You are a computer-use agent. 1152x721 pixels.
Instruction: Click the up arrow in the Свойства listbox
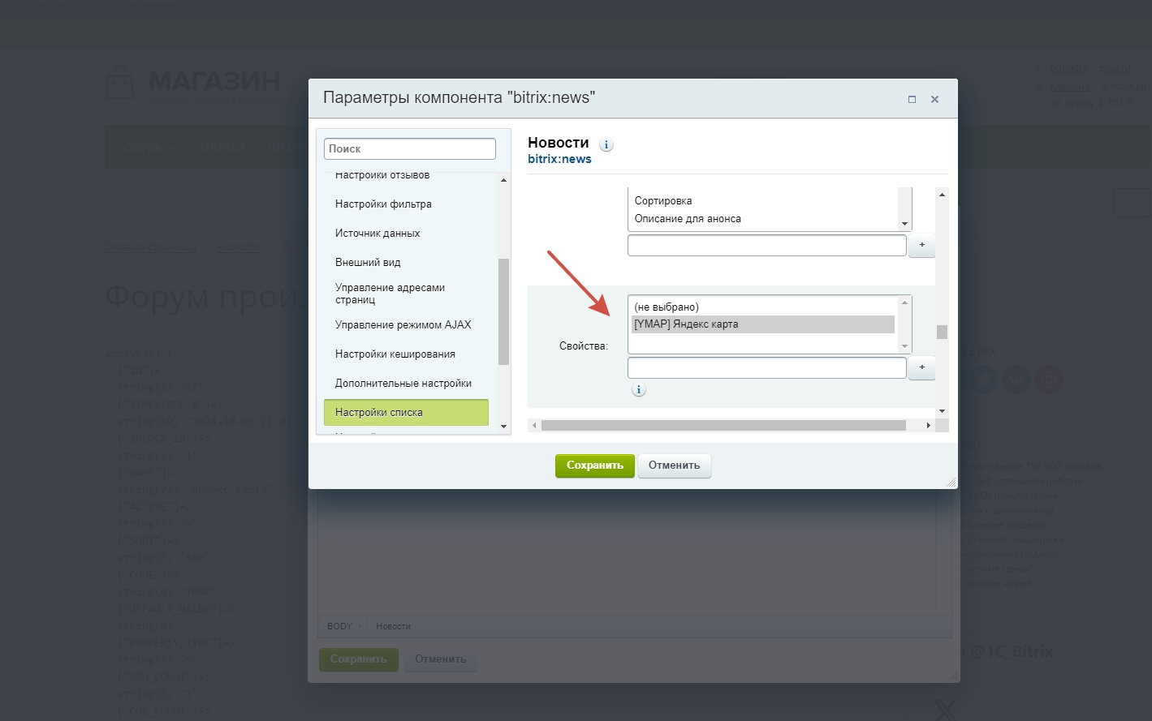coord(904,303)
